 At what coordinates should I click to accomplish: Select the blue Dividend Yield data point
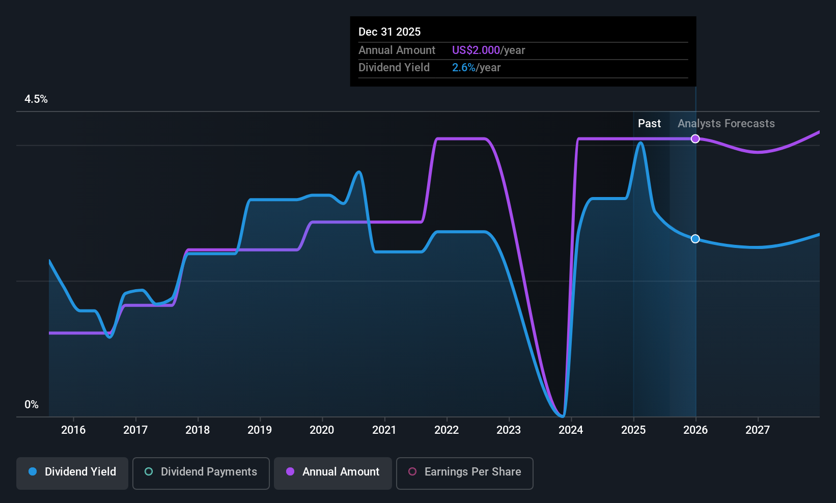click(695, 239)
